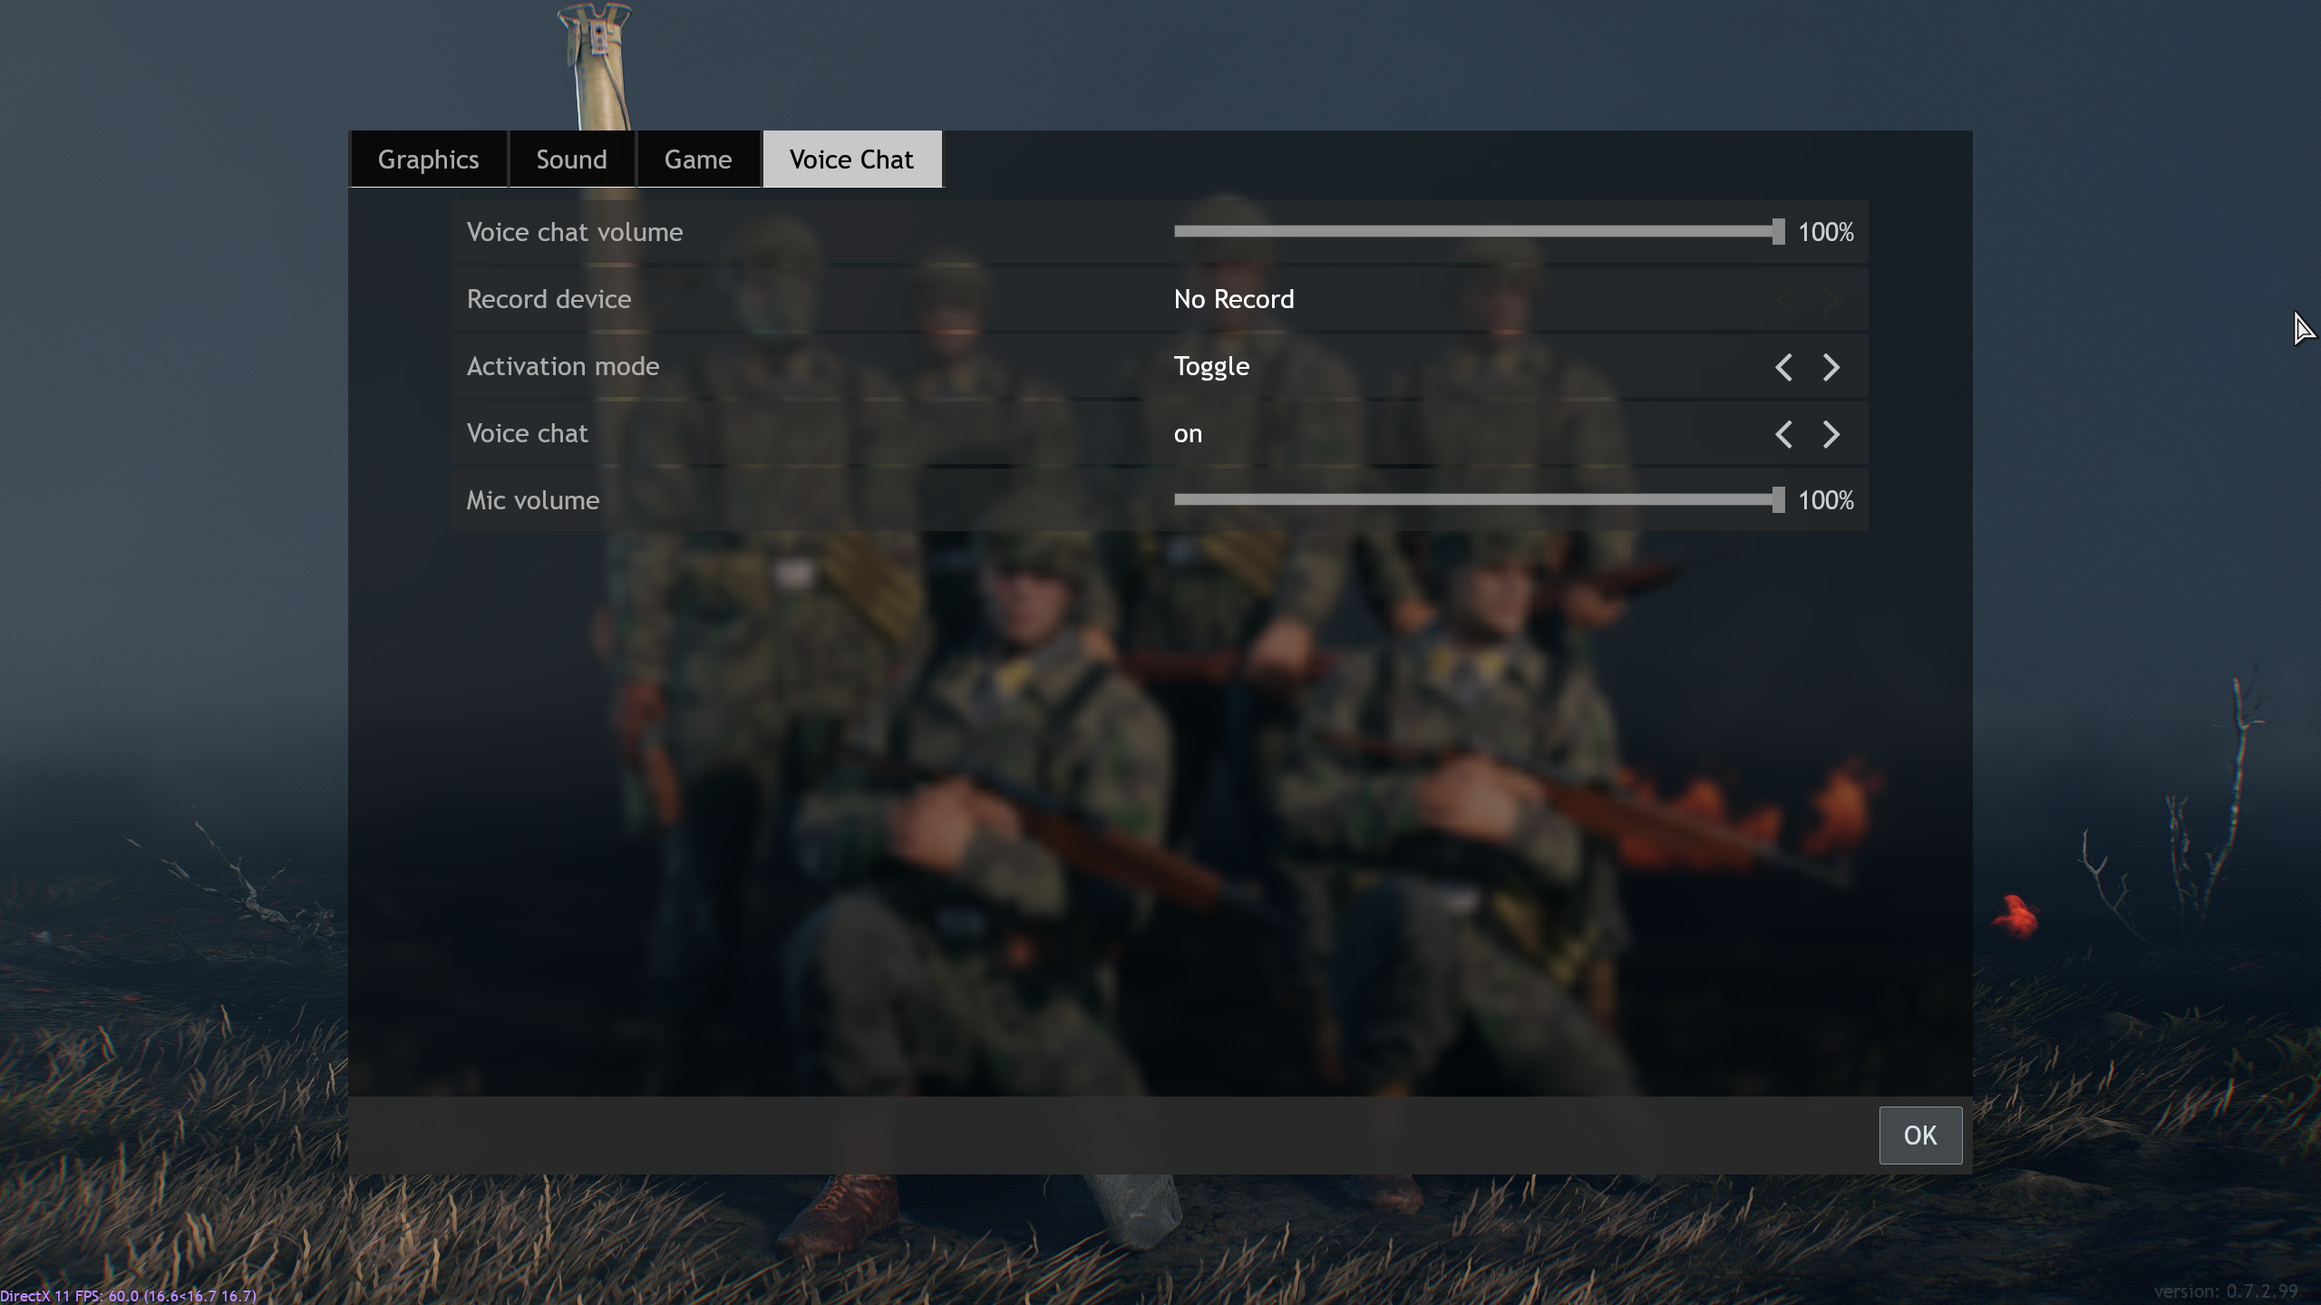Switch to the Sound tab
2321x1305 pixels.
(571, 159)
